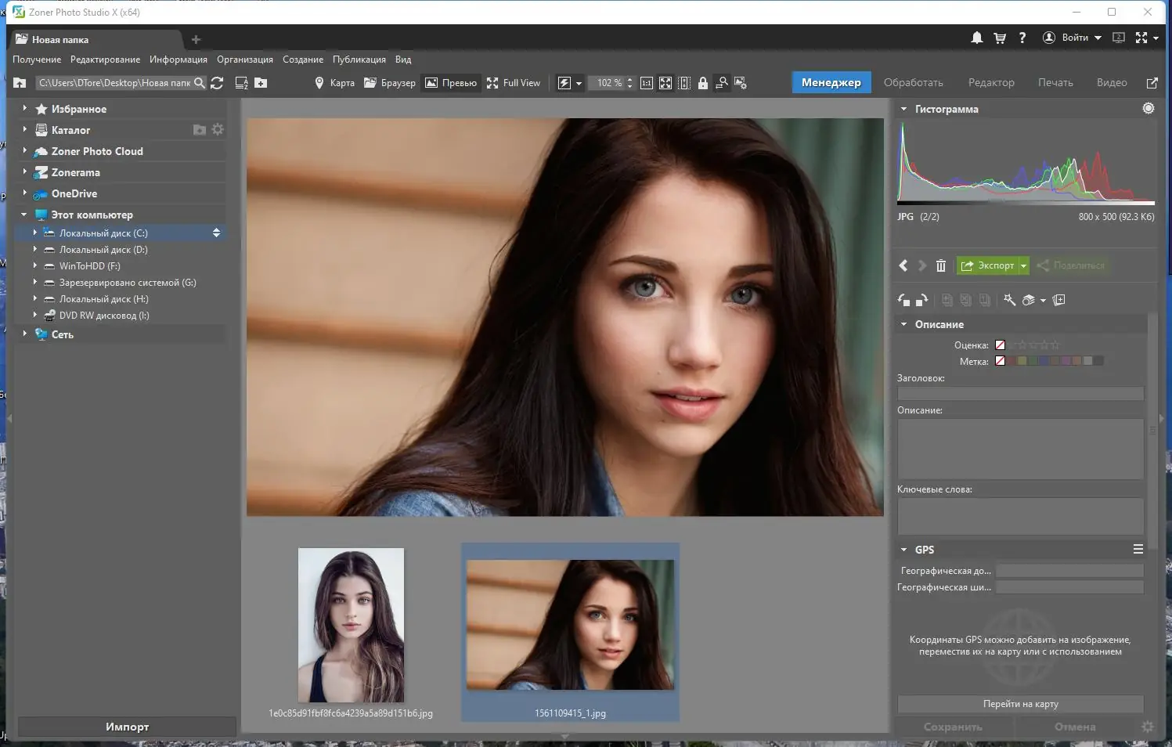Toggle the Превью preview mode

coord(450,82)
